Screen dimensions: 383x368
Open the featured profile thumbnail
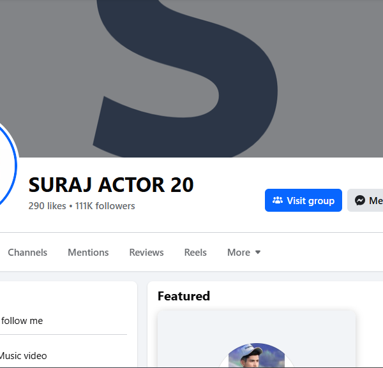pos(257,355)
